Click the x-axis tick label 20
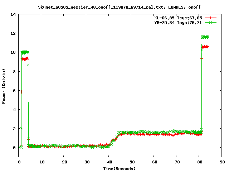This screenshot has width=229, height=172. click(64, 162)
